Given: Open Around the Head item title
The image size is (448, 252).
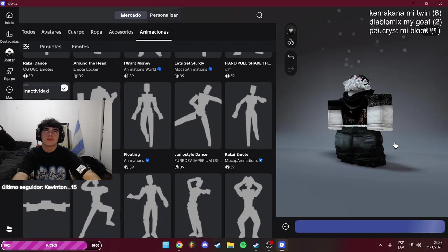Looking at the screenshot, I should (90, 63).
